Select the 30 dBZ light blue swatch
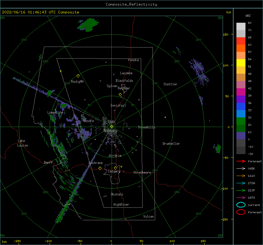Image resolution: width=263 pixels, height=245 pixels. coord(241,114)
